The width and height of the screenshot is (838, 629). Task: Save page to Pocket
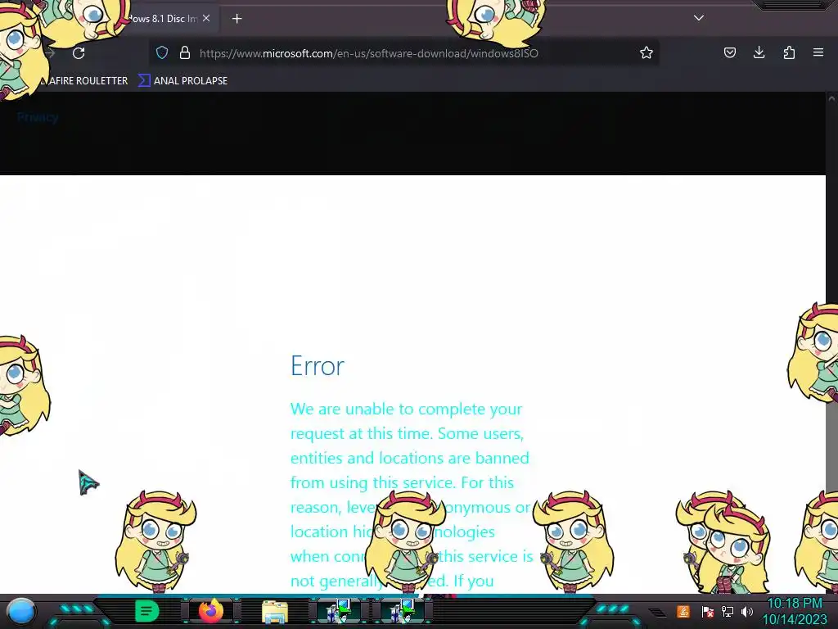[x=729, y=52]
